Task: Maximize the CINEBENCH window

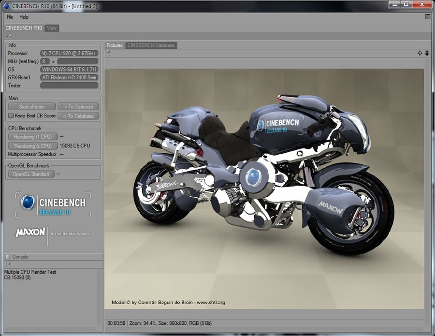Action: 406,4
